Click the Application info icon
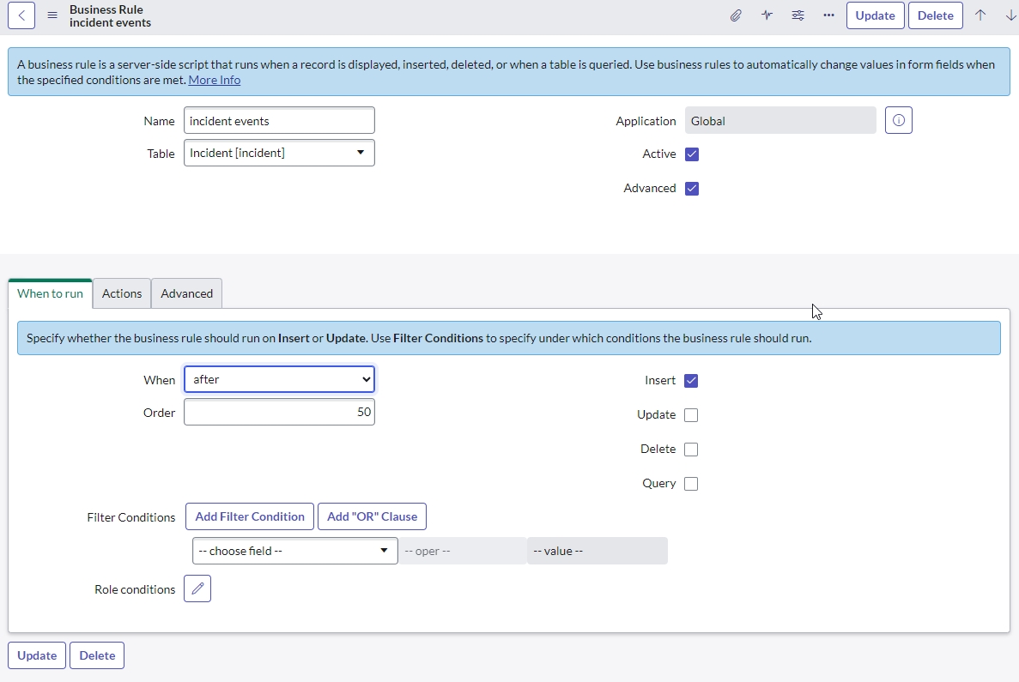Image resolution: width=1019 pixels, height=682 pixels. [x=899, y=121]
